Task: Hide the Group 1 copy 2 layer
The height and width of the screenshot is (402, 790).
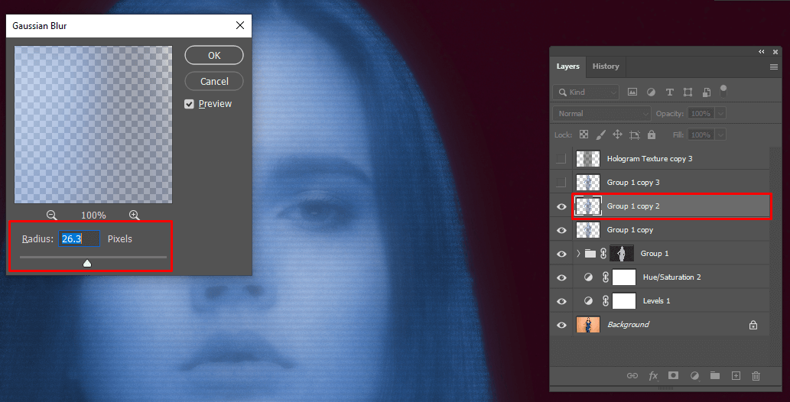Action: [x=561, y=206]
